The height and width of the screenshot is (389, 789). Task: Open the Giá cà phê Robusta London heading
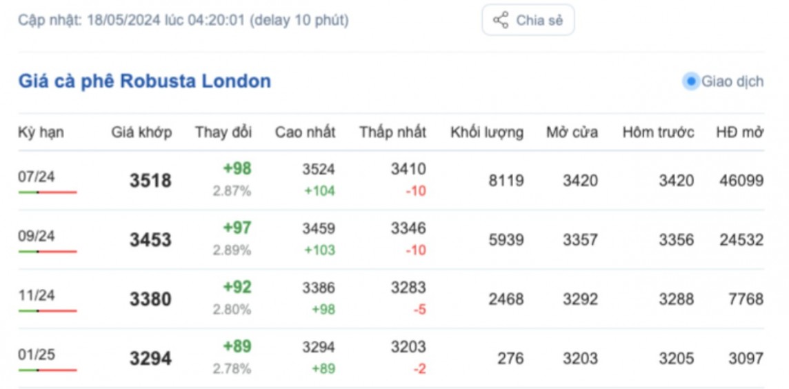144,81
